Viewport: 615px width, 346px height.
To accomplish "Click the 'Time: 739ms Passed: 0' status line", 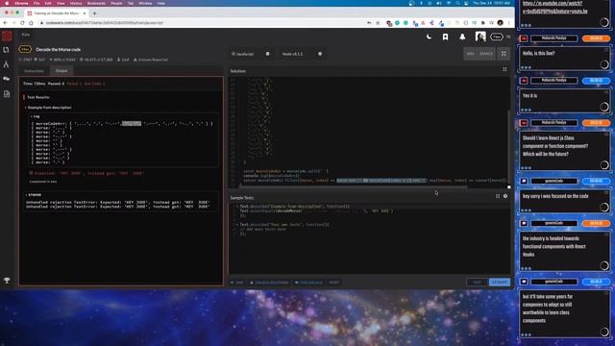I will [43, 84].
